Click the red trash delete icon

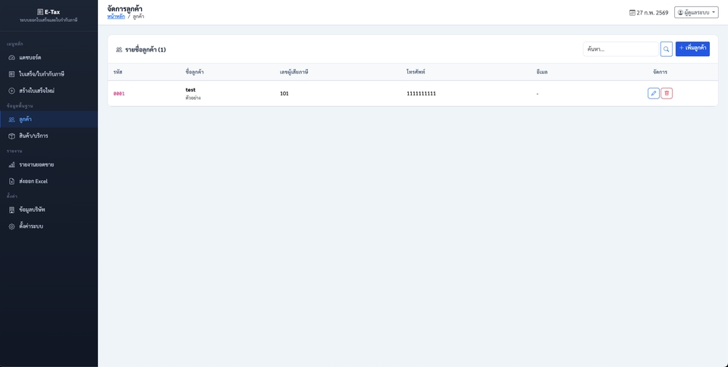pos(667,93)
